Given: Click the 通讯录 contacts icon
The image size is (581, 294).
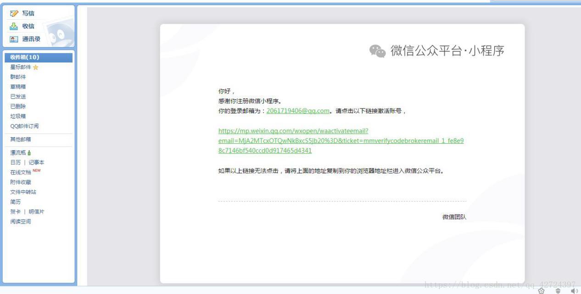Looking at the screenshot, I should coord(14,39).
